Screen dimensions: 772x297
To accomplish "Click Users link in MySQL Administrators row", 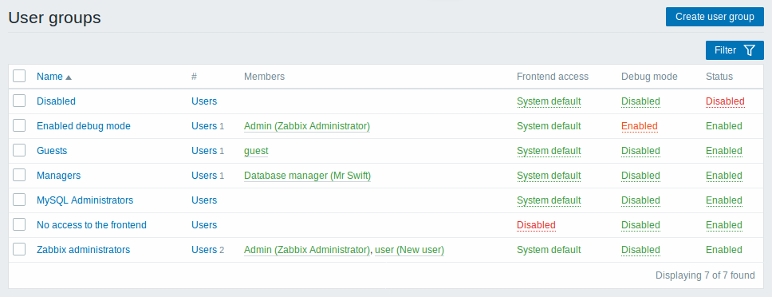I will [x=204, y=200].
